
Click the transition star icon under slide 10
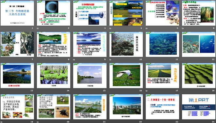(110, 60)
